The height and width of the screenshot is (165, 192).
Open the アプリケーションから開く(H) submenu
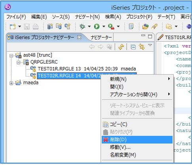point(137,95)
